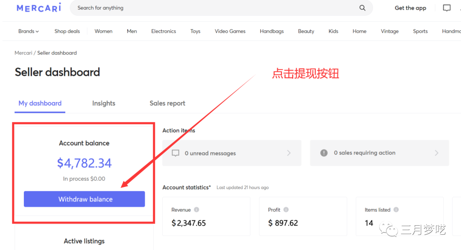Switch to the Insights tab

[104, 103]
